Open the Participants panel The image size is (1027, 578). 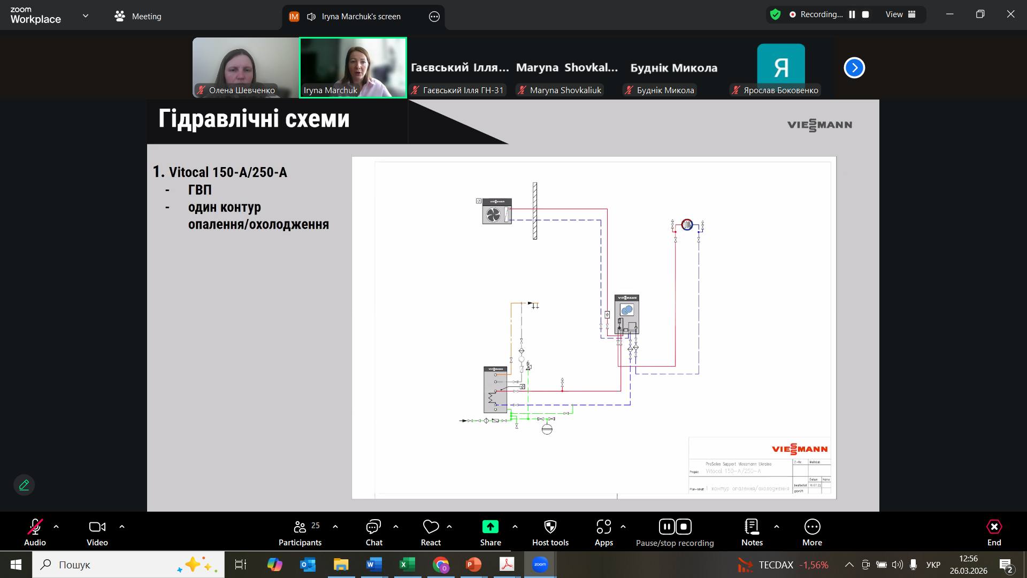click(300, 527)
